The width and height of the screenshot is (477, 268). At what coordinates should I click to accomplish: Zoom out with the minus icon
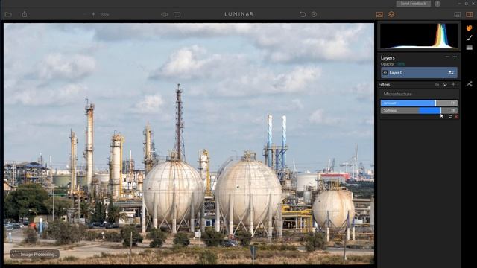pos(85,14)
